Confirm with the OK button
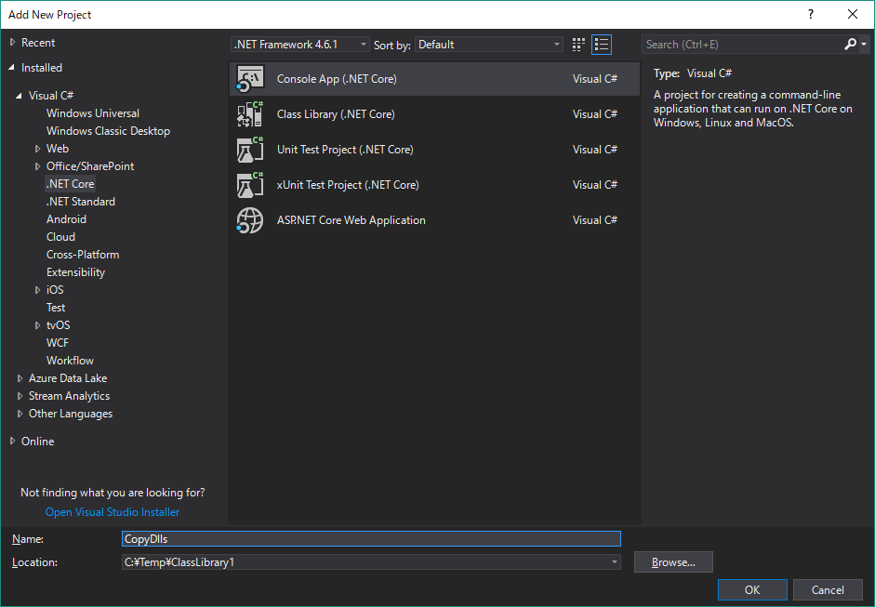Viewport: 875px width, 607px height. click(752, 589)
